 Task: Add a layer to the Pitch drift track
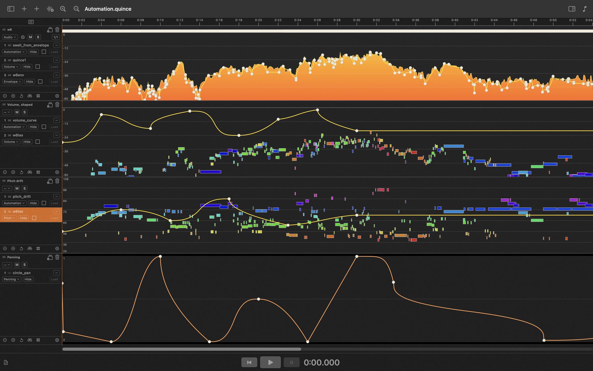tap(50, 181)
